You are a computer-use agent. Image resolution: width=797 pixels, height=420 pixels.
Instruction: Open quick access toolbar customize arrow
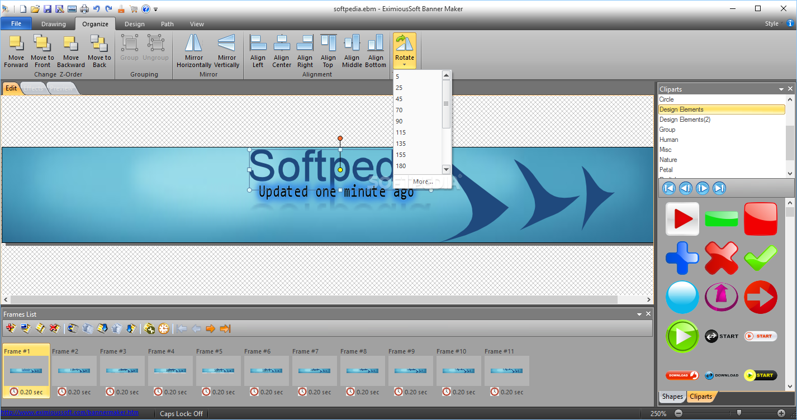(x=156, y=9)
